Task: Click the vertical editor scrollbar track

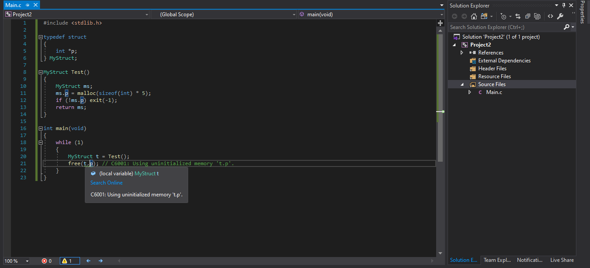Action: 440,141
